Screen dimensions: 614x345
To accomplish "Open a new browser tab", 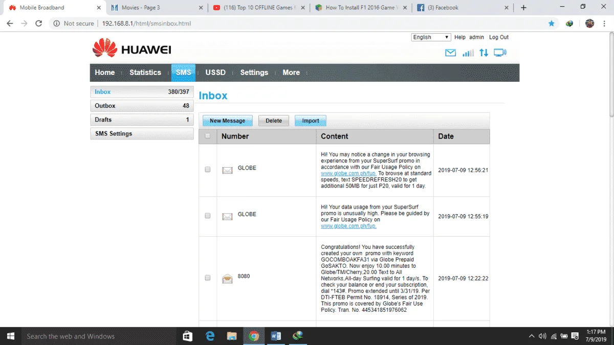I will coord(523,8).
